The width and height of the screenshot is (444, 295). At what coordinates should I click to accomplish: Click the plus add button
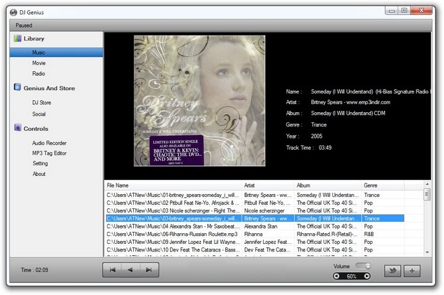click(412, 271)
